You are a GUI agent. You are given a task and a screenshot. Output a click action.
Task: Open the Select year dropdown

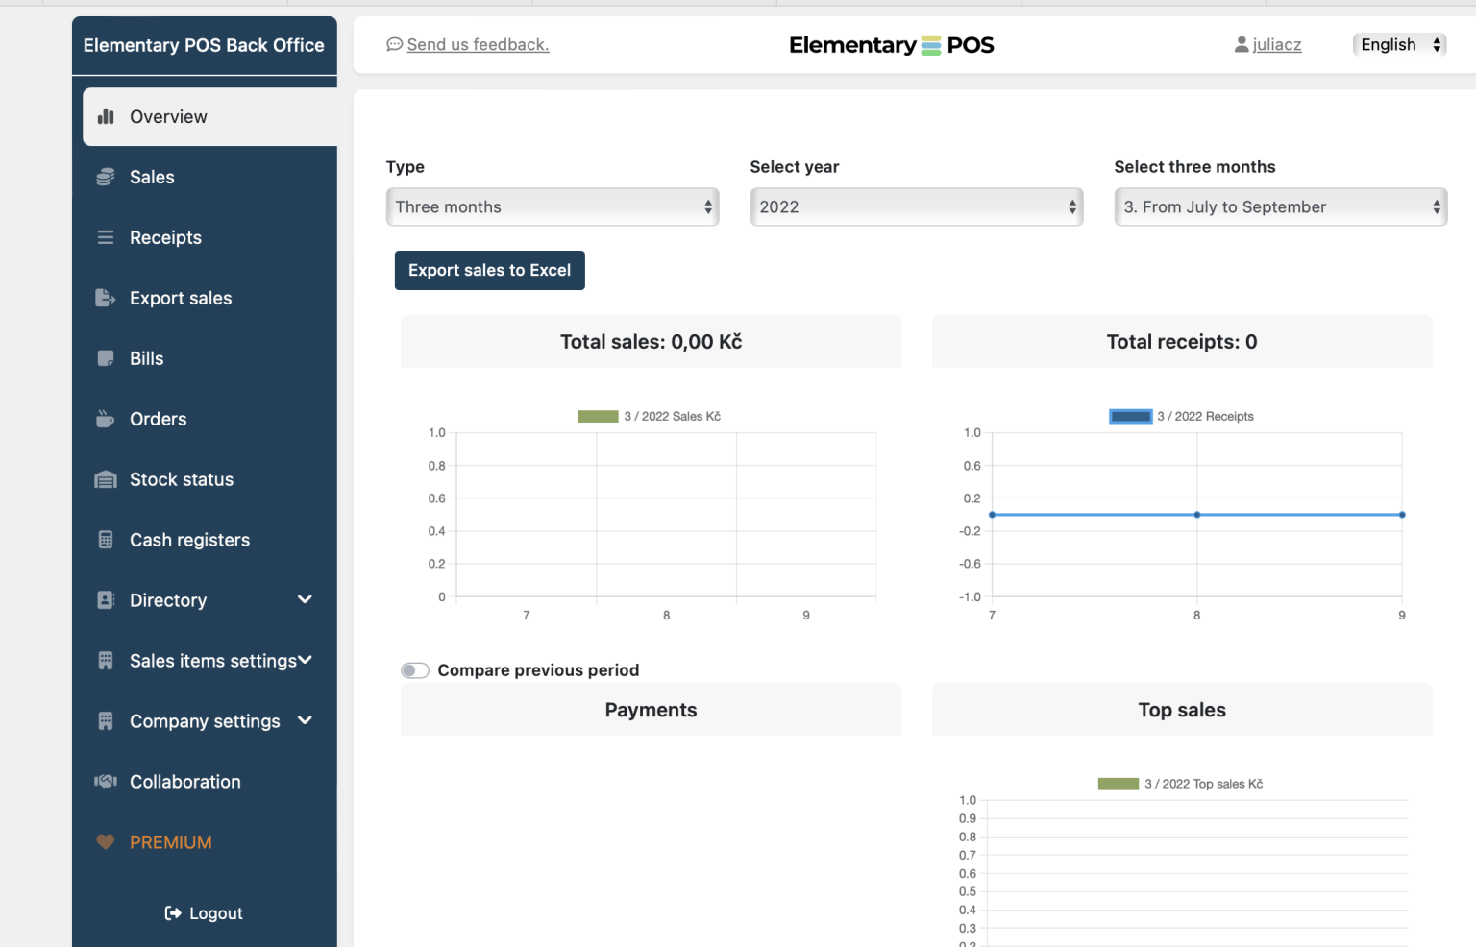pyautogui.click(x=915, y=206)
